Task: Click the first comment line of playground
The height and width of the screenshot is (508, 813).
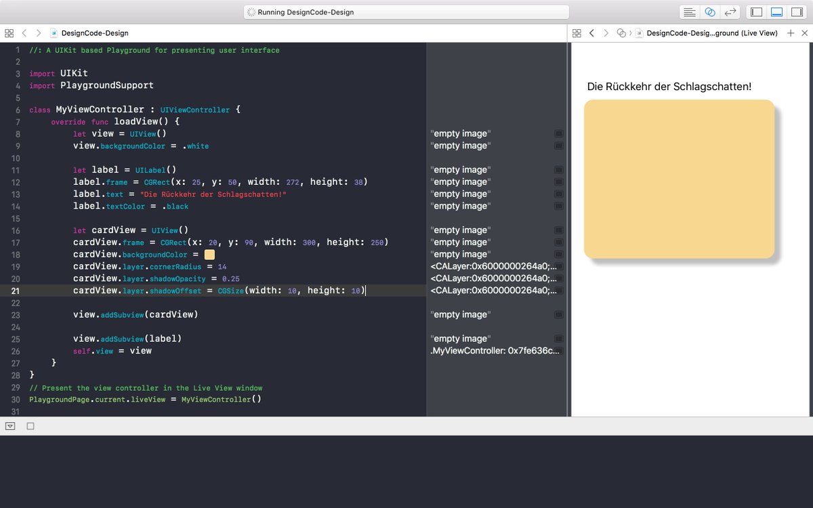Action: tap(154, 50)
